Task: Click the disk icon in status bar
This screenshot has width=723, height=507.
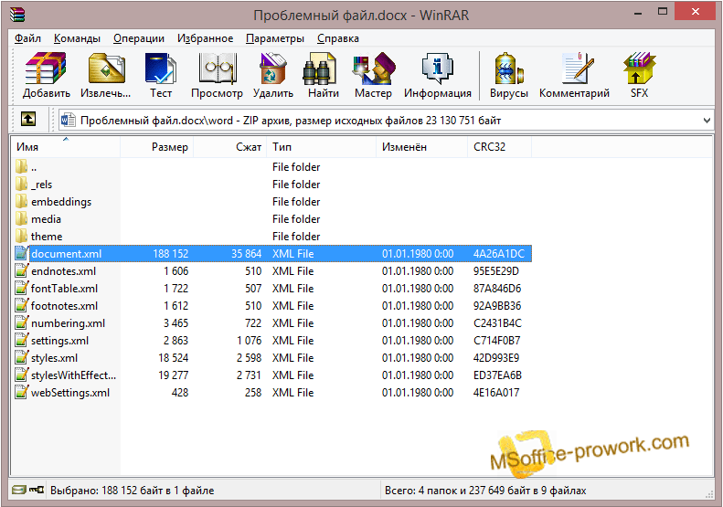Action: pos(19,490)
